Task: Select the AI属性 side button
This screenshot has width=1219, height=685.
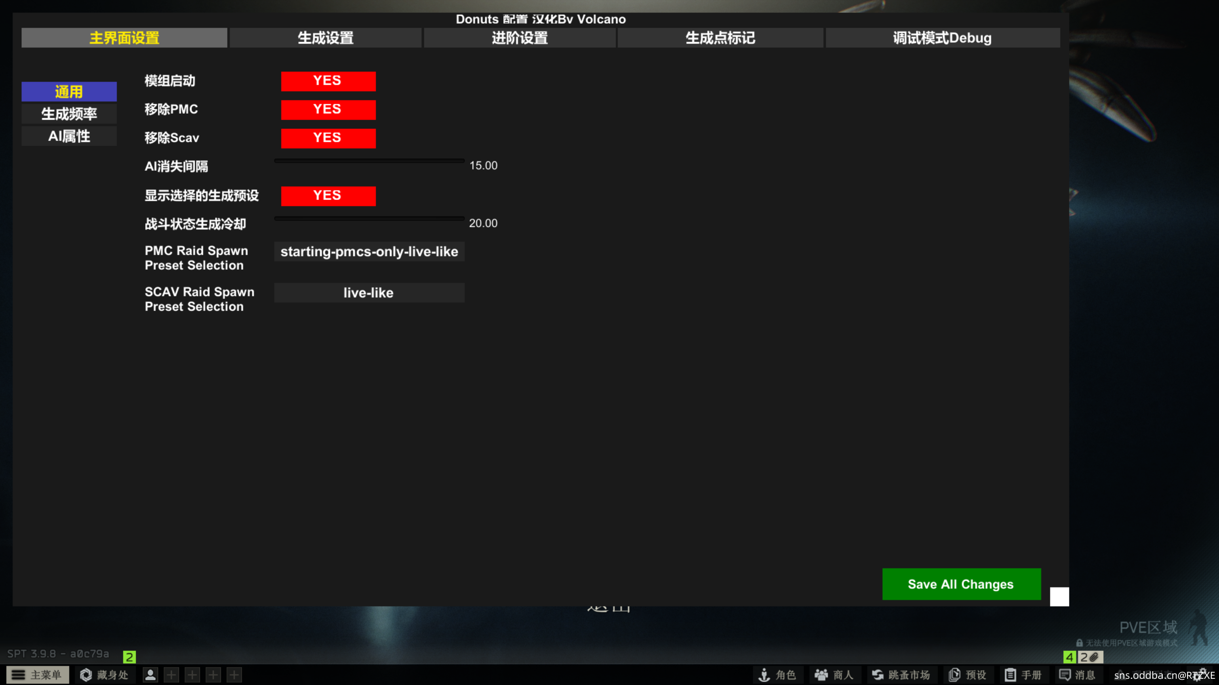Action: click(69, 136)
